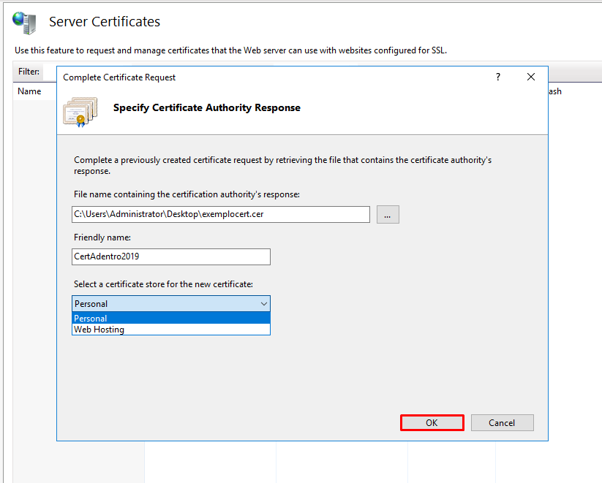
Task: Click the certificate file path field
Action: click(220, 214)
